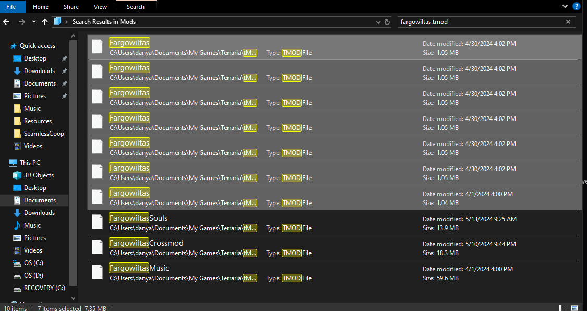Click the 3D Objects cube icon
Image resolution: width=587 pixels, height=311 pixels.
point(17,175)
